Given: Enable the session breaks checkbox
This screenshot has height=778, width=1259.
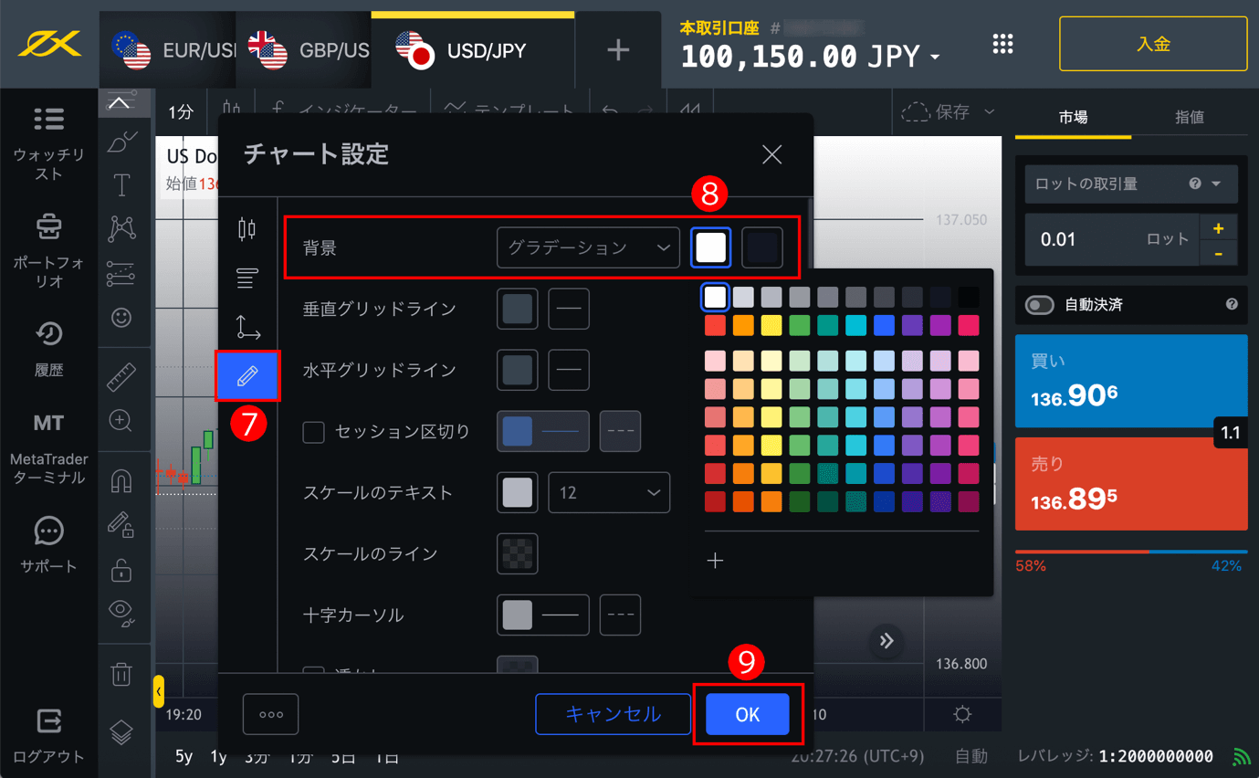Looking at the screenshot, I should point(313,432).
